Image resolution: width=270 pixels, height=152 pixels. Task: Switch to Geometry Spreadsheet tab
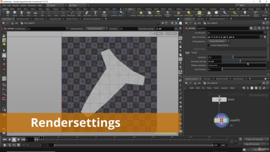point(92,19)
